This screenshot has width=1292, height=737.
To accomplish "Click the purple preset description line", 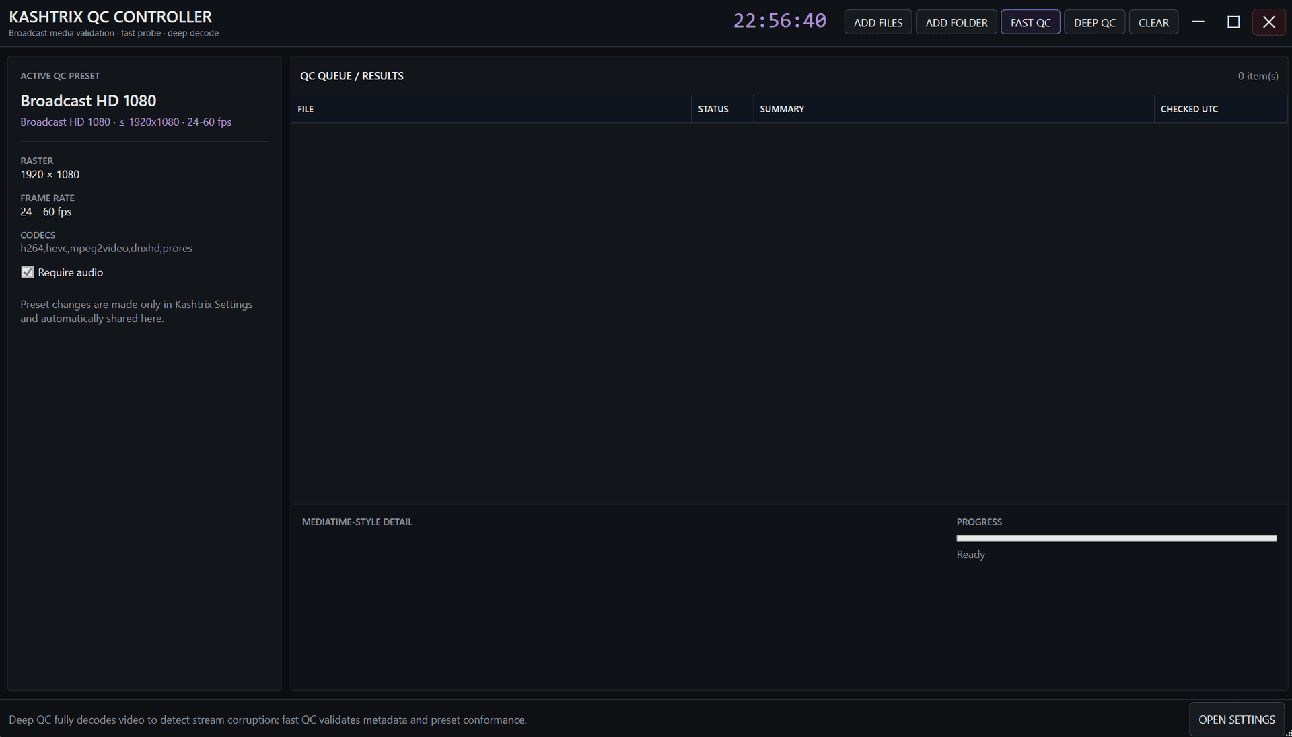I will click(x=126, y=122).
